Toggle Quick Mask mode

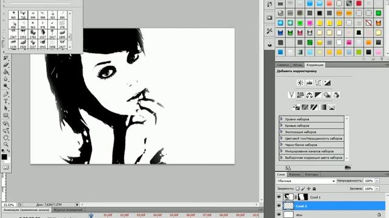(x=6, y=167)
